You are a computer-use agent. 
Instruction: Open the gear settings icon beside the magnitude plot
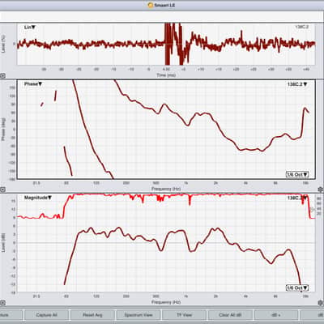click(x=321, y=302)
